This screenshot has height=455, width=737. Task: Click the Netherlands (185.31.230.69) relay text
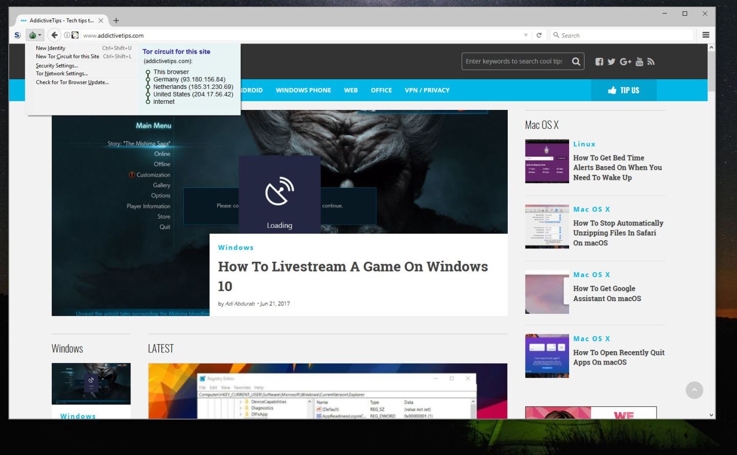[193, 87]
